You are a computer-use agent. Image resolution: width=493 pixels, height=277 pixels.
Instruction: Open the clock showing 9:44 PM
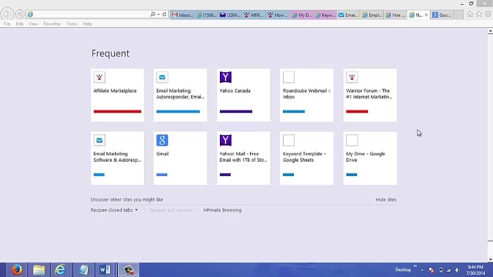tap(476, 269)
